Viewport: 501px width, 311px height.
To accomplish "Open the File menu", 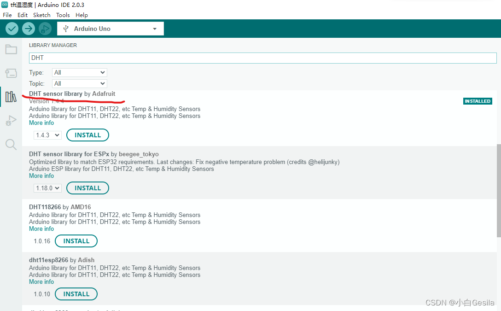I will pos(7,15).
